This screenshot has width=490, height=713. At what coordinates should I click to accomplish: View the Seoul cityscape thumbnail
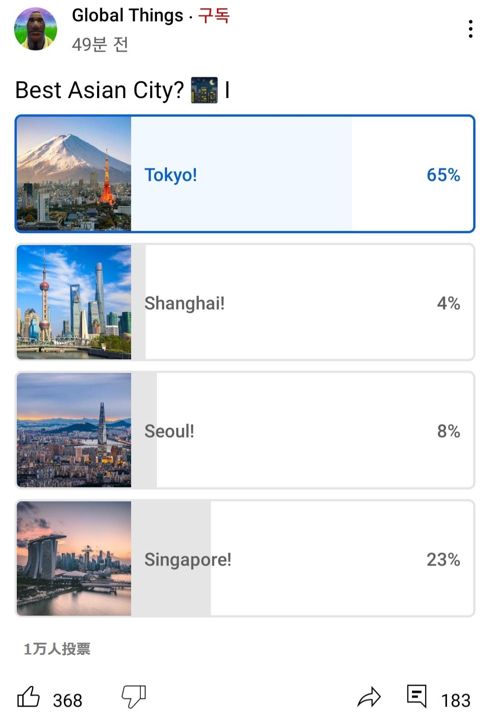point(74,430)
